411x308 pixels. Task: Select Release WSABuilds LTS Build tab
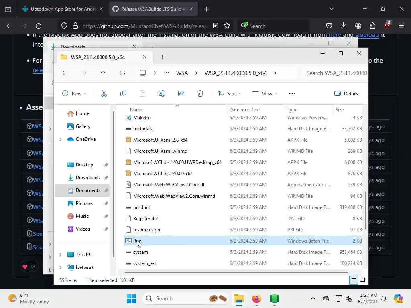(x=153, y=9)
